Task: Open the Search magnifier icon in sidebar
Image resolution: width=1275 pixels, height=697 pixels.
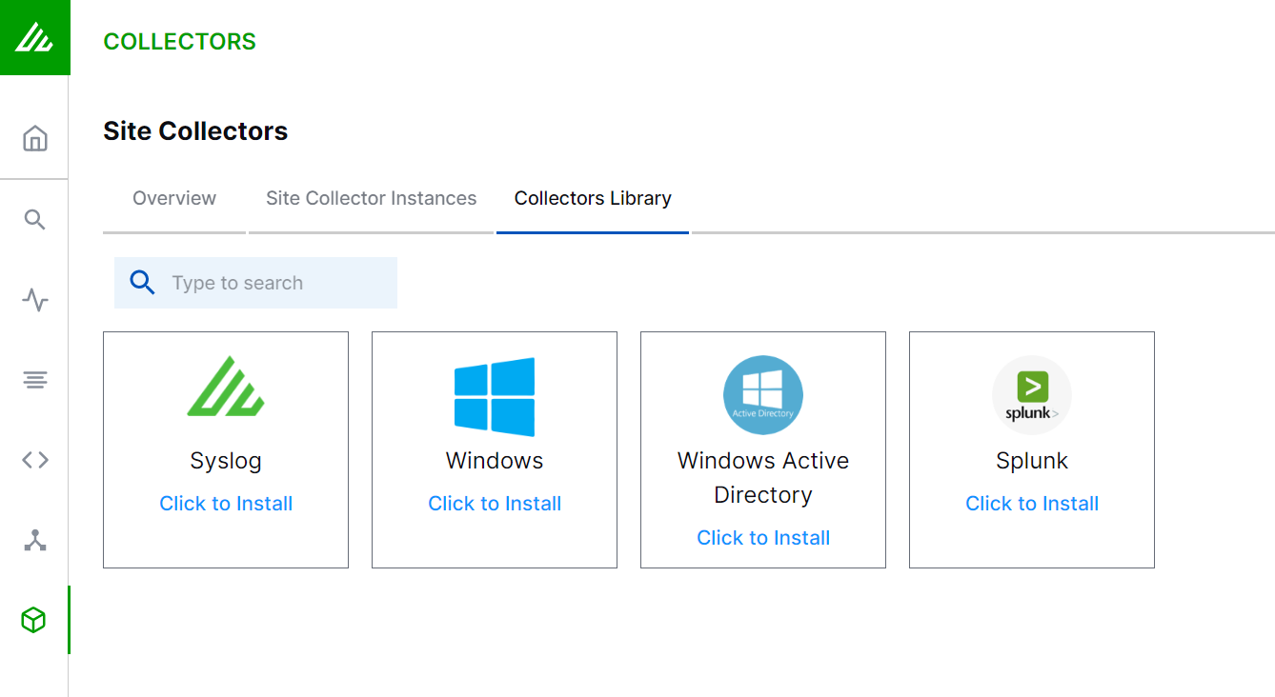Action: [x=34, y=220]
